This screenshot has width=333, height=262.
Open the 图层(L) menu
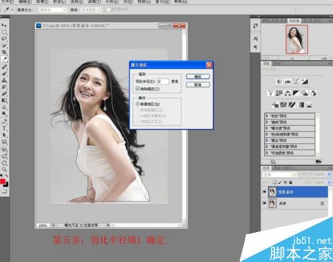[x=59, y=1]
